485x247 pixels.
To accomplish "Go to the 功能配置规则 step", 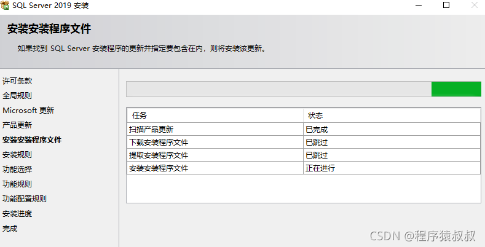I will click(25, 199).
